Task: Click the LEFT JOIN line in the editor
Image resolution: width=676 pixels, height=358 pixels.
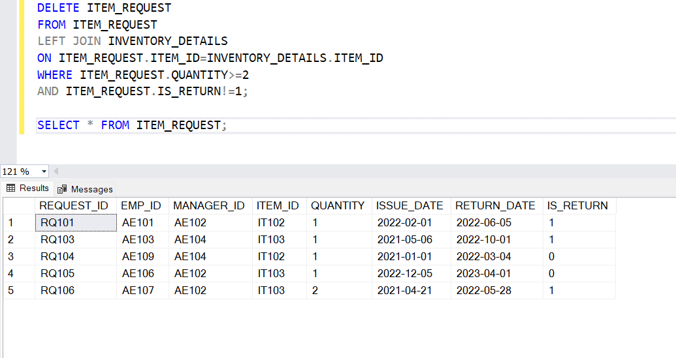Action: click(133, 41)
